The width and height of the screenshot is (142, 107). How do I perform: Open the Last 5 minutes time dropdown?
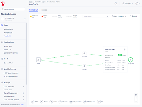pos(119,16)
